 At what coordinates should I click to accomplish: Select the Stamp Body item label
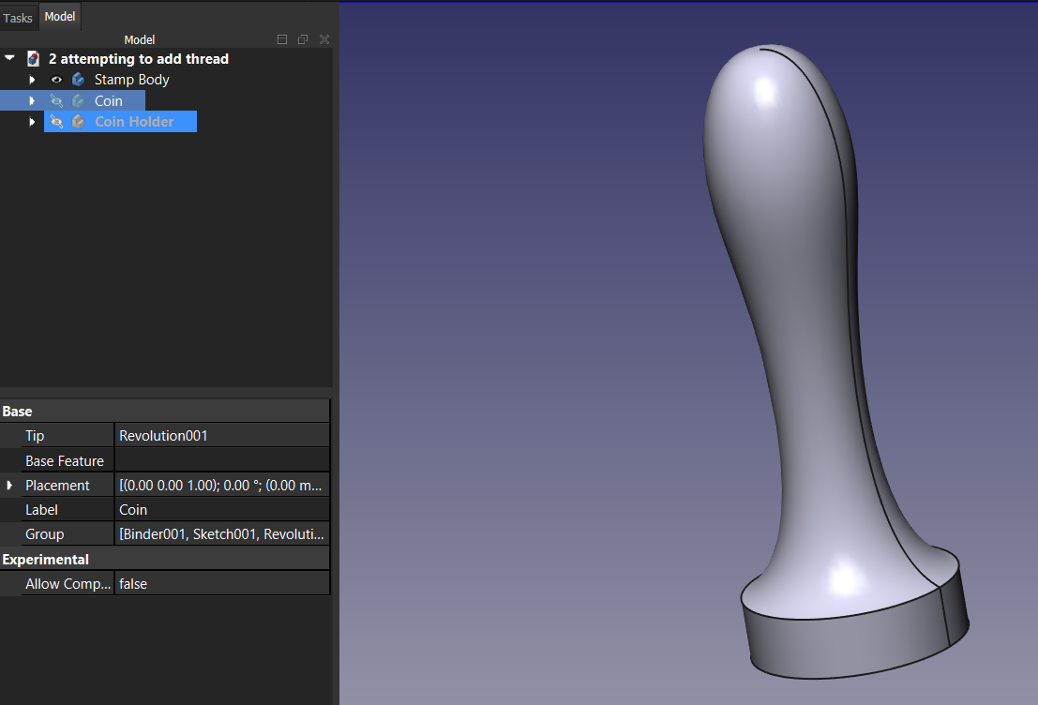(131, 80)
